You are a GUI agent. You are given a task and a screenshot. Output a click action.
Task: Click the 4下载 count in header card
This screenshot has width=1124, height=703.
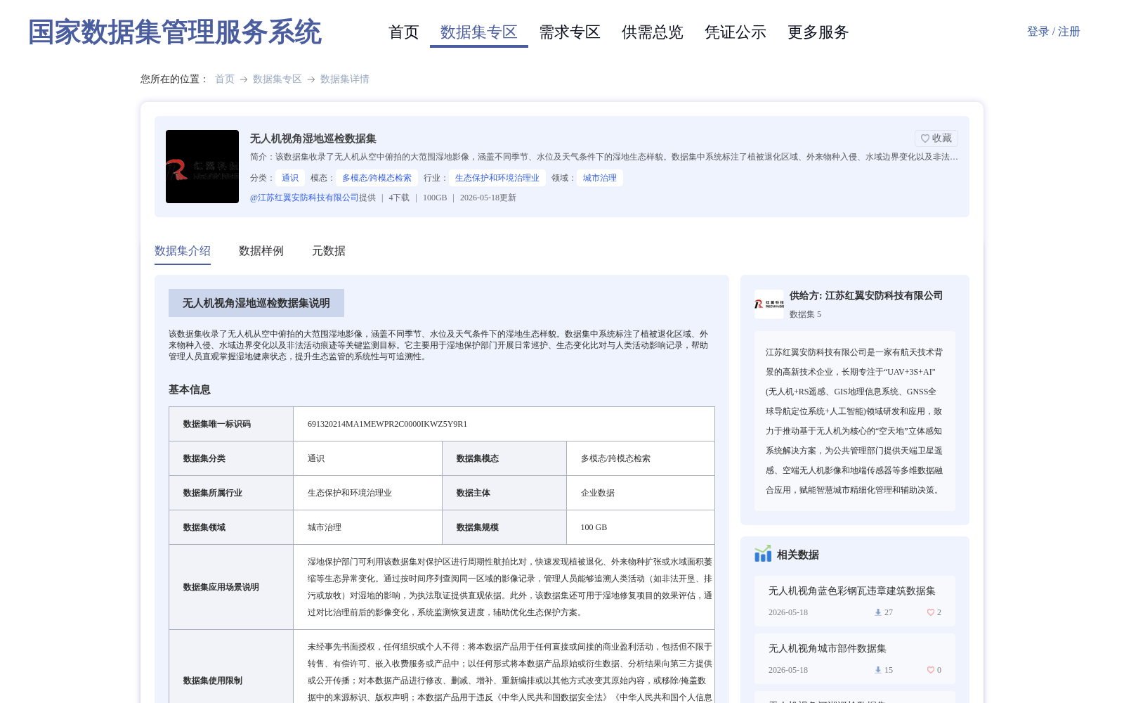[x=399, y=198]
